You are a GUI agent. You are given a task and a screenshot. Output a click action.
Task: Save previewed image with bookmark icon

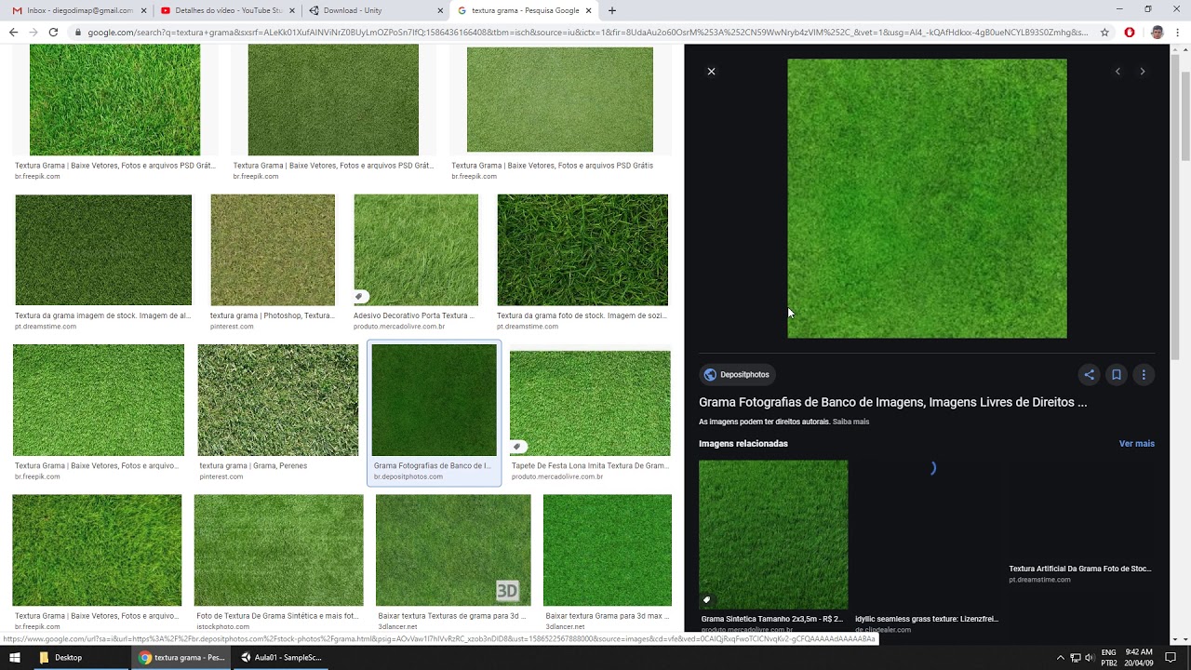point(1117,375)
